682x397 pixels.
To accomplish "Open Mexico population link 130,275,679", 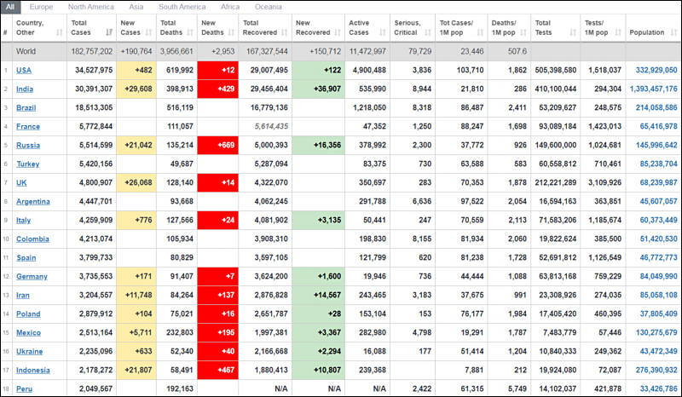I will click(x=656, y=332).
